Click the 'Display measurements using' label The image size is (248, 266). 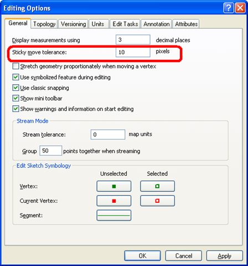coord(46,40)
